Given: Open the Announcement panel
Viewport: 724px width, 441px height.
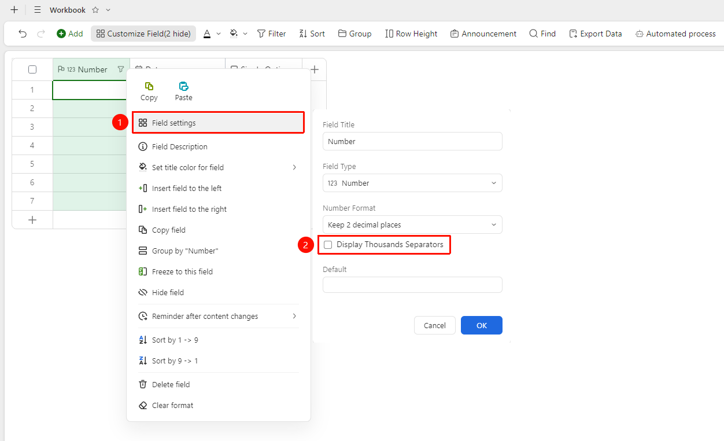Looking at the screenshot, I should (x=483, y=34).
